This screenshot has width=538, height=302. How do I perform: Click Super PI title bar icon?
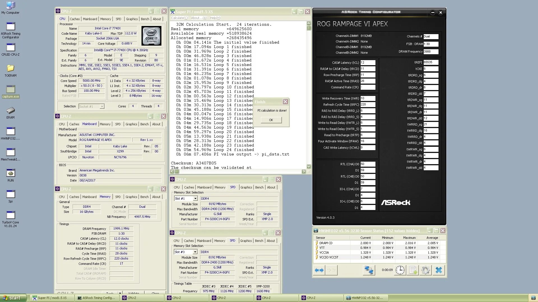tap(172, 11)
